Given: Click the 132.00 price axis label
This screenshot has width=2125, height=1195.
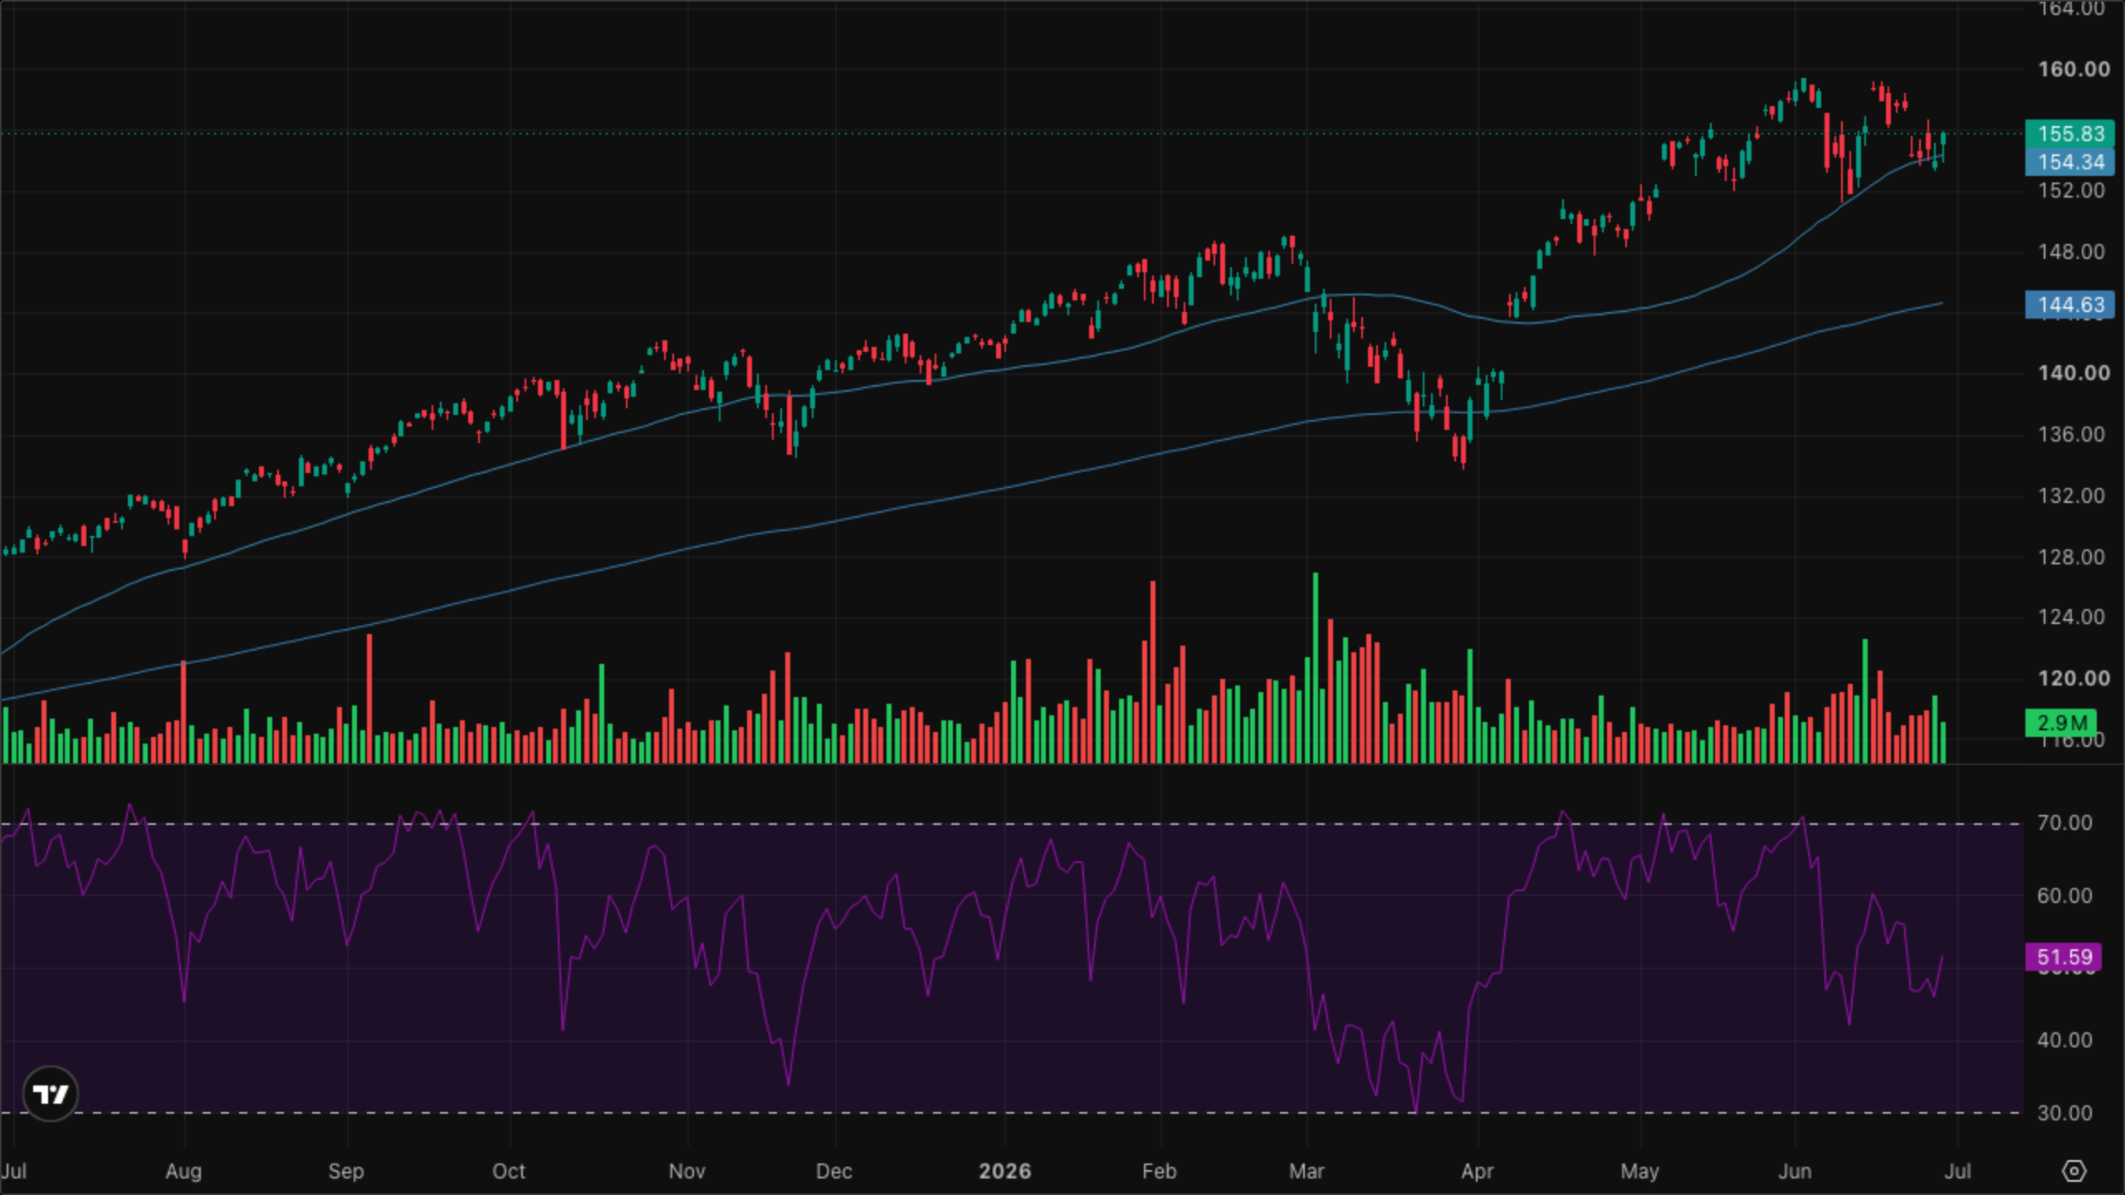Looking at the screenshot, I should (x=2071, y=495).
